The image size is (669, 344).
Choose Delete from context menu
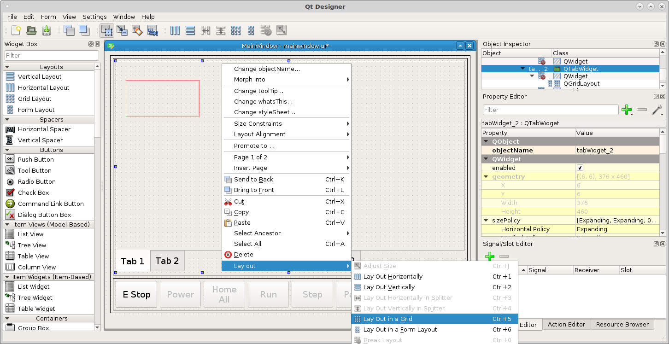click(286, 254)
